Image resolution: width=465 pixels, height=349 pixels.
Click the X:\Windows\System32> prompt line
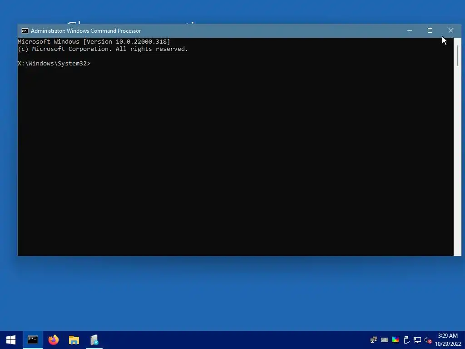tap(54, 64)
